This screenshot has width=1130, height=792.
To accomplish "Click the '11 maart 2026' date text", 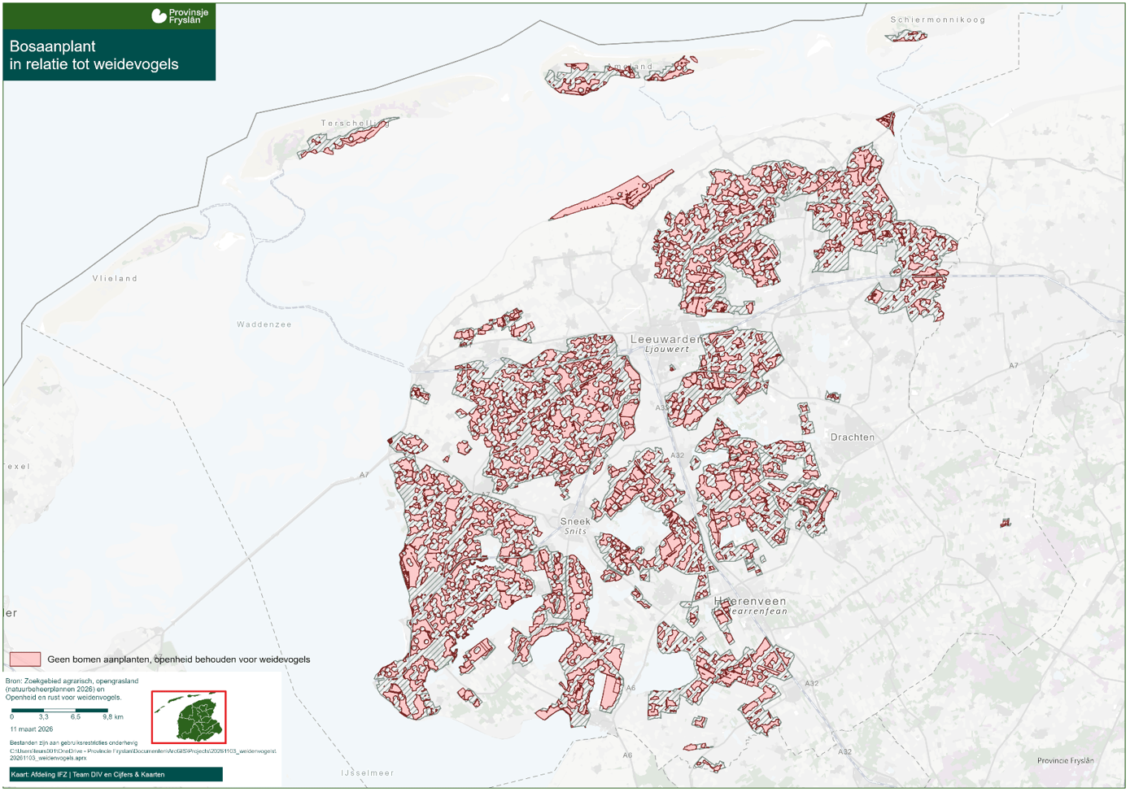I will (31, 729).
